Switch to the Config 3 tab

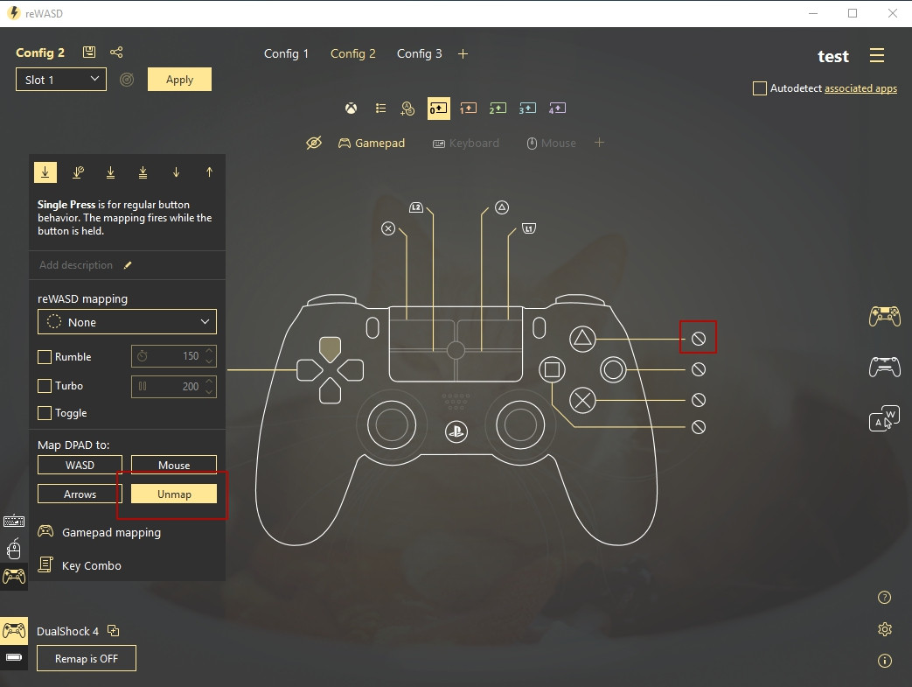click(x=420, y=53)
